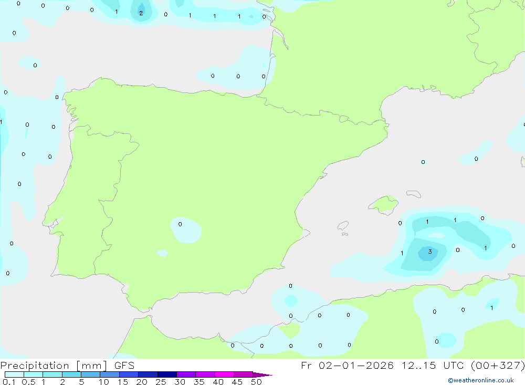Click the '25' legend scale label
This screenshot has width=525, height=385.
click(x=161, y=382)
